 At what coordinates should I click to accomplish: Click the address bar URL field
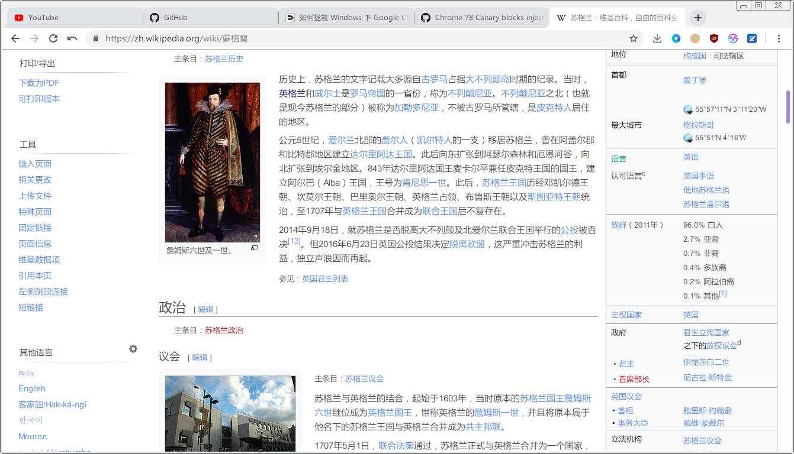click(x=355, y=38)
